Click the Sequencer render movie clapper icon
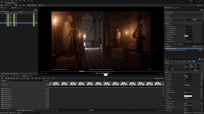The width and height of the screenshot is (204, 114). (x=14, y=78)
